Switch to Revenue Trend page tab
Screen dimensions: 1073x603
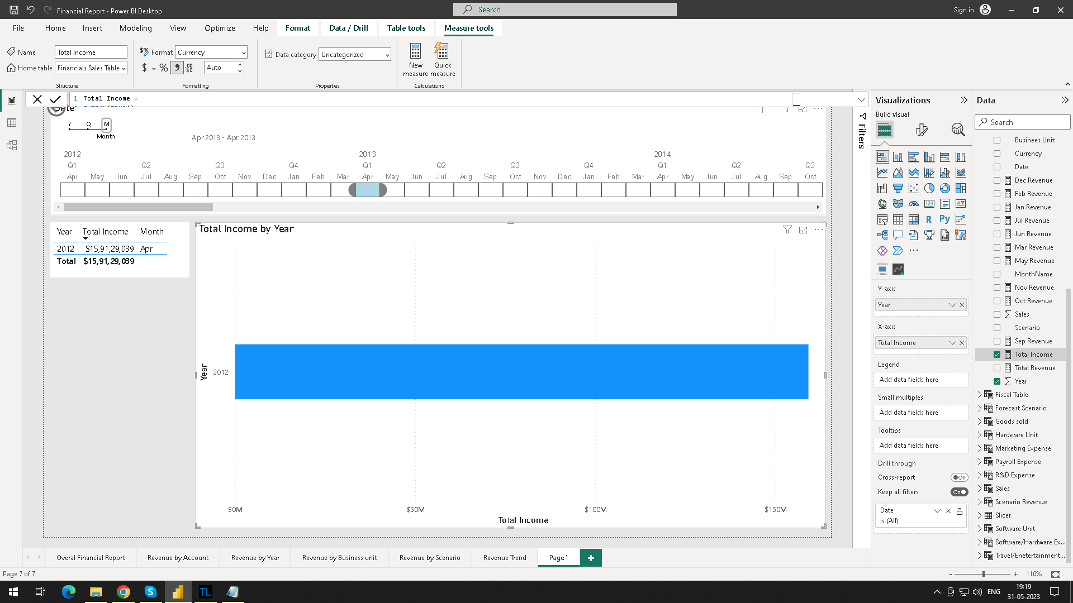click(505, 558)
